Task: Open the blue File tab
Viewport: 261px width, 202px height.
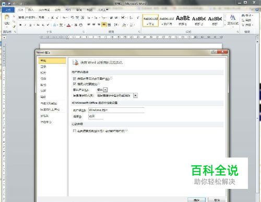Action: (x=8, y=10)
